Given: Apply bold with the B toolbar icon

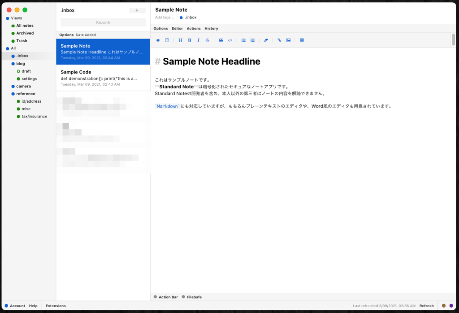Looking at the screenshot, I should coord(190,40).
